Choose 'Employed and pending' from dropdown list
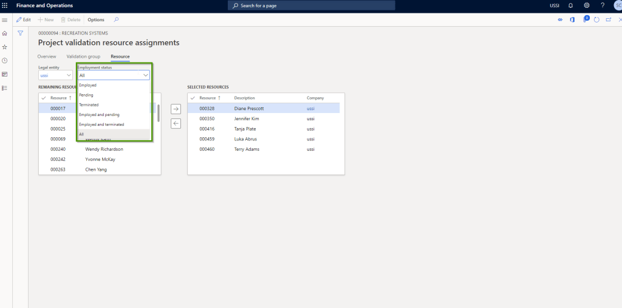 (x=99, y=115)
